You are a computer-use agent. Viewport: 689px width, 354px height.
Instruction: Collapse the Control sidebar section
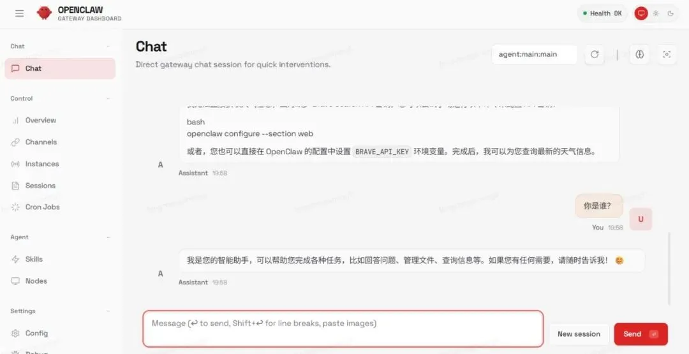[x=108, y=99]
